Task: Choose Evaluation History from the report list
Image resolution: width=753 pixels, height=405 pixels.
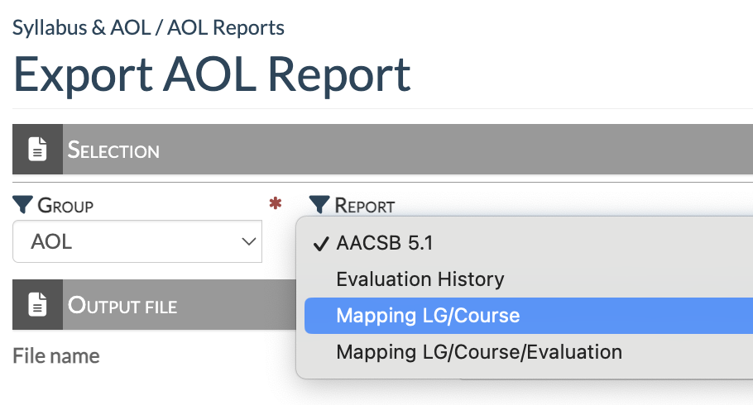Action: pyautogui.click(x=420, y=279)
